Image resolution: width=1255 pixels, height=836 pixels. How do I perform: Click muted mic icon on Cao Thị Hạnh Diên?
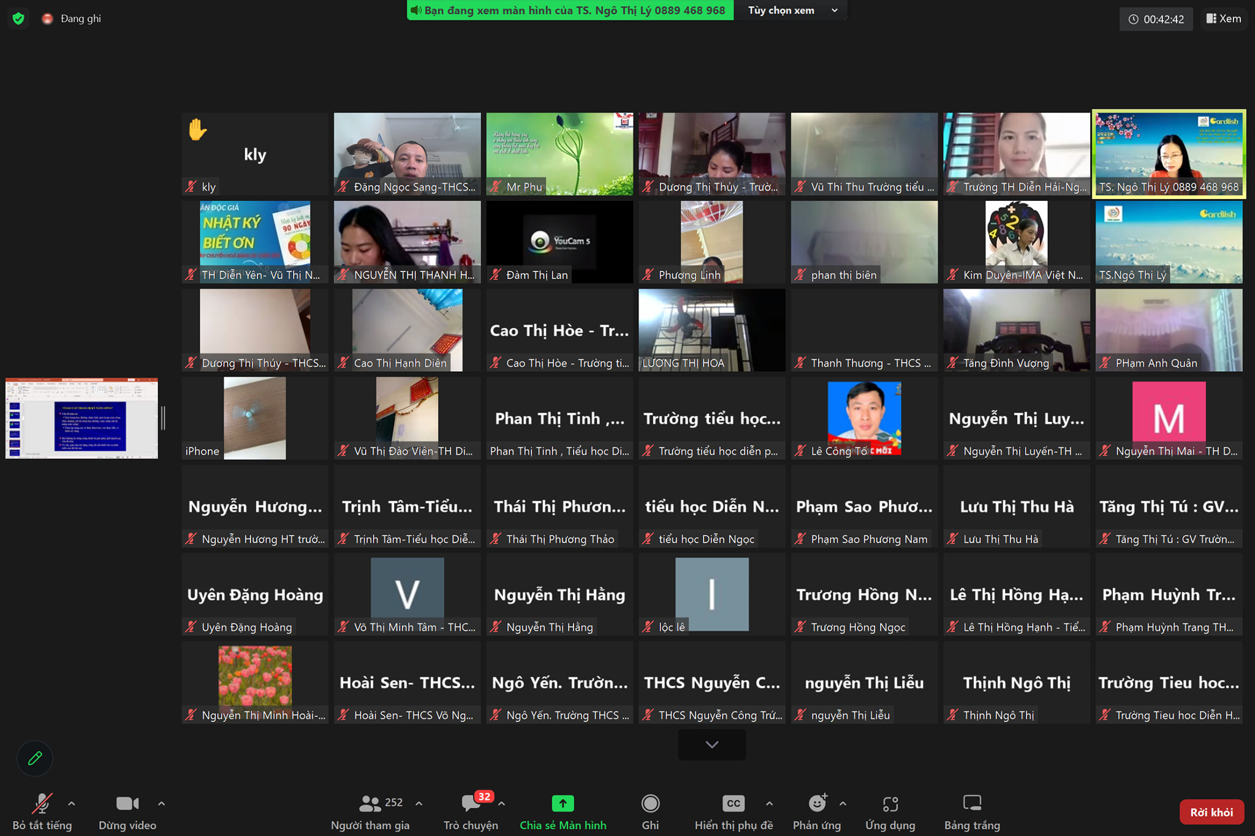[x=343, y=363]
